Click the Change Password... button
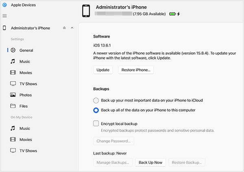The image size is (244, 172). click(x=113, y=141)
